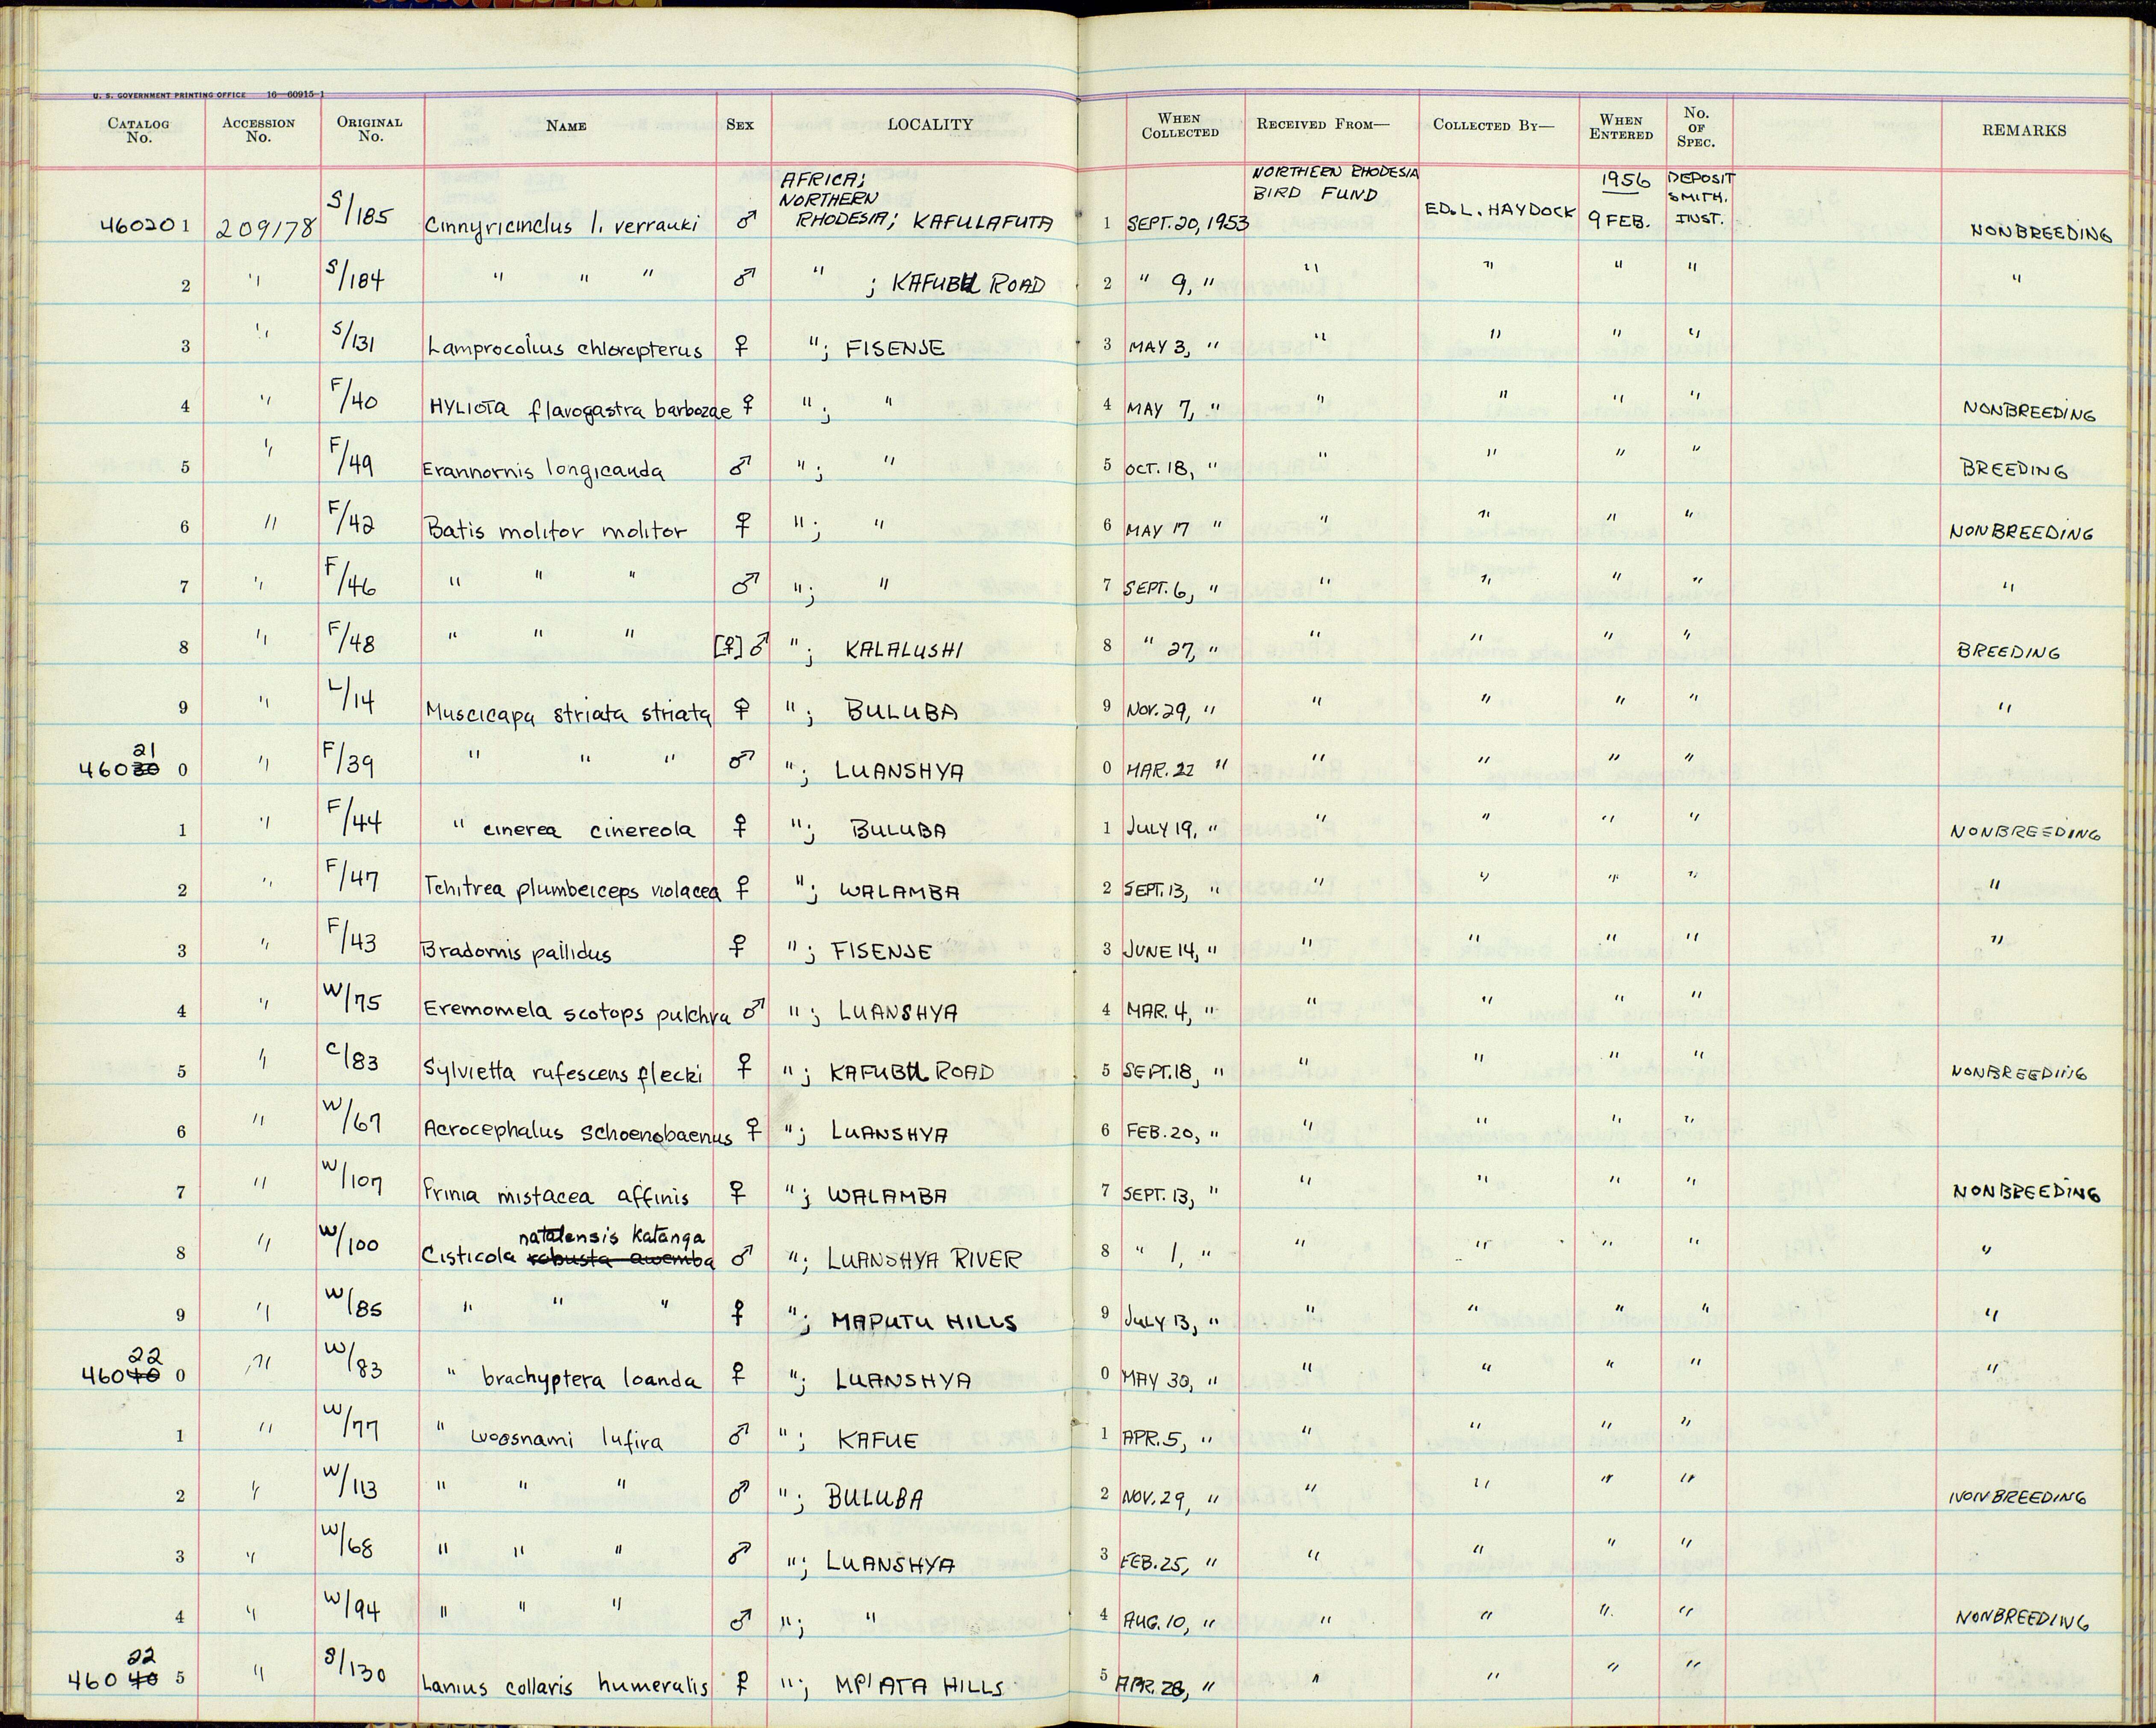
Task: Select 'Muscicapa striata striata' entry
Action: (569, 712)
